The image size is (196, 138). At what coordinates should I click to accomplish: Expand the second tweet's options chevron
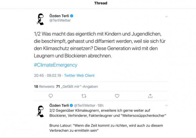click(166, 105)
